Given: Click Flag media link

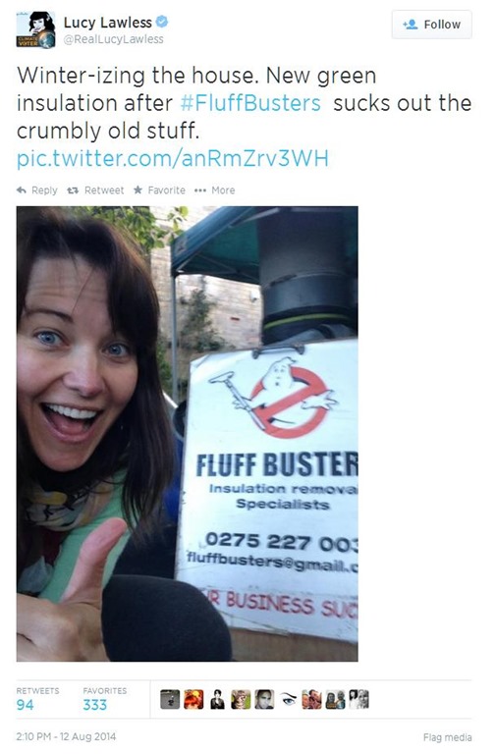Looking at the screenshot, I should coord(448,737).
